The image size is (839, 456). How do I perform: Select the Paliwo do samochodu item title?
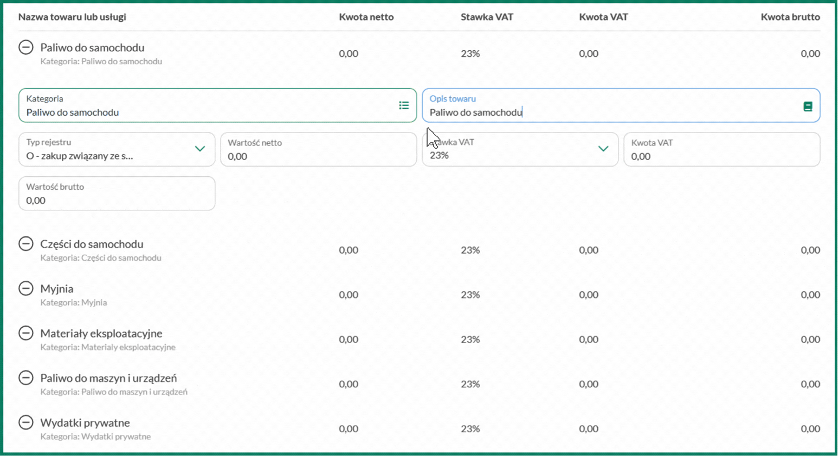coord(92,48)
